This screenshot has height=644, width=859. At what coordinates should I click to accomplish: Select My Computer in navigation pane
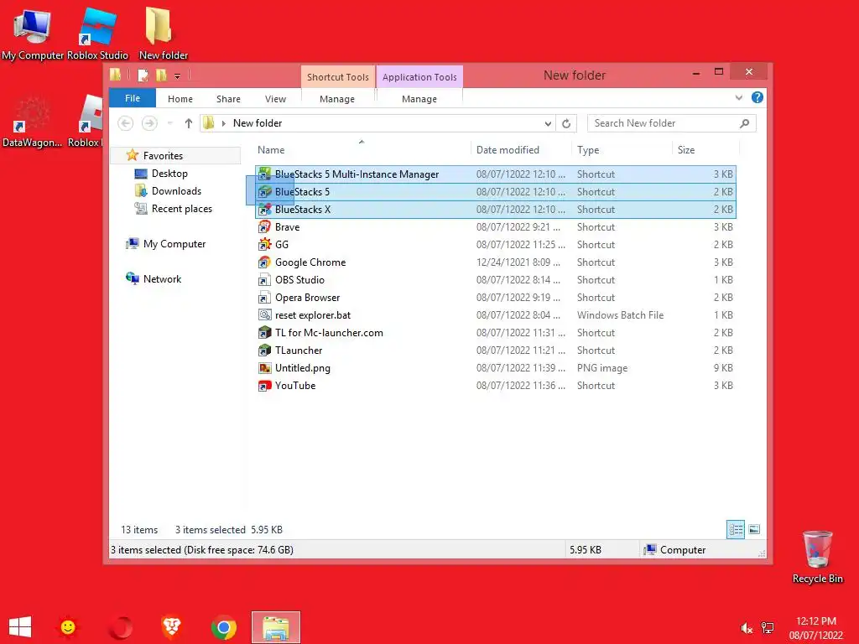pyautogui.click(x=174, y=244)
